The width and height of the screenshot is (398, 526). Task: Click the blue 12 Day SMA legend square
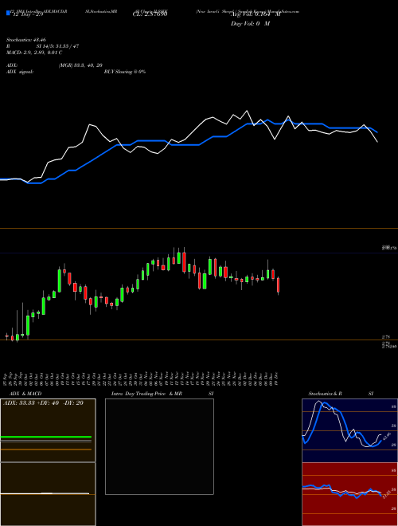point(8,14)
